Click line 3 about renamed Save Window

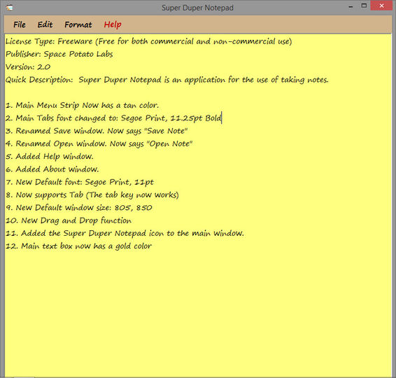(x=97, y=131)
